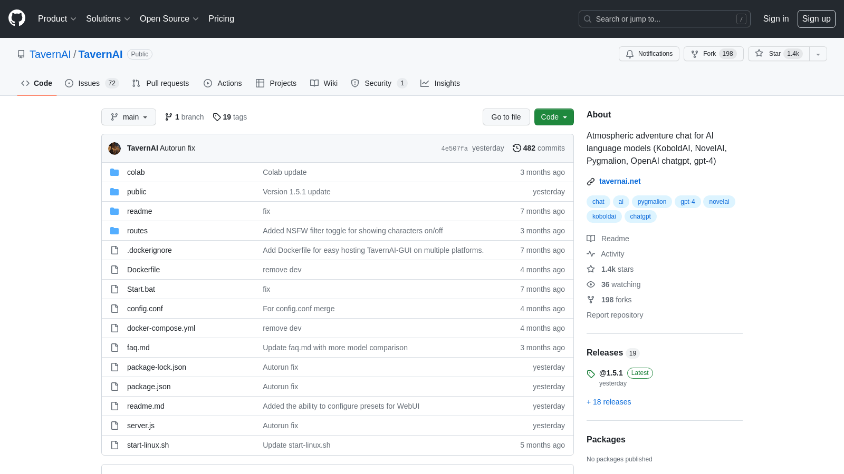Image resolution: width=844 pixels, height=474 pixels.
Task: Open the 'Version 1.5.1 update' commit message
Action: pos(296,192)
